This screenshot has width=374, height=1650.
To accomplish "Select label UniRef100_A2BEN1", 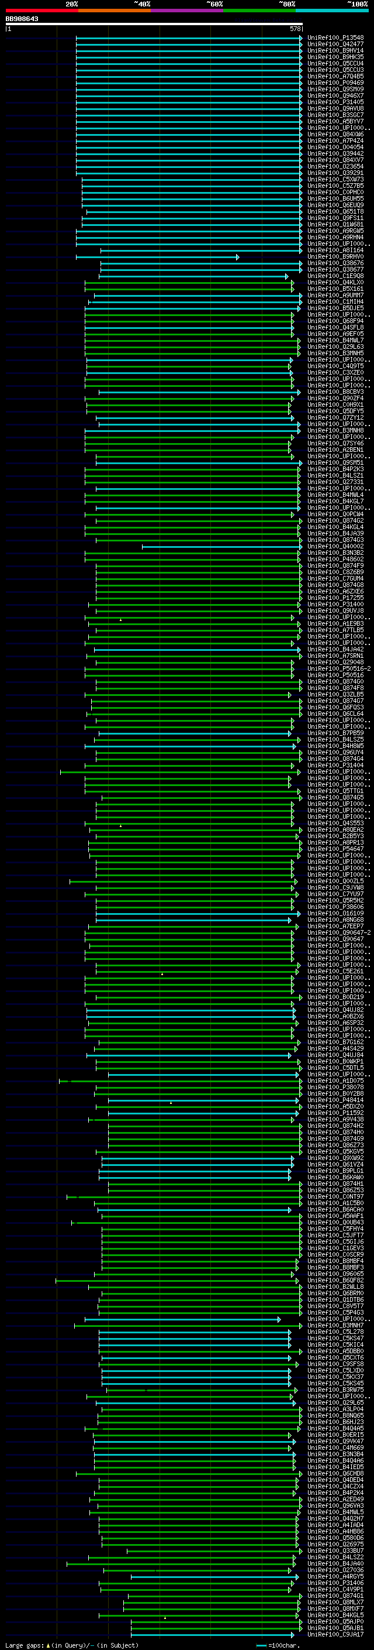I will tap(335, 450).
